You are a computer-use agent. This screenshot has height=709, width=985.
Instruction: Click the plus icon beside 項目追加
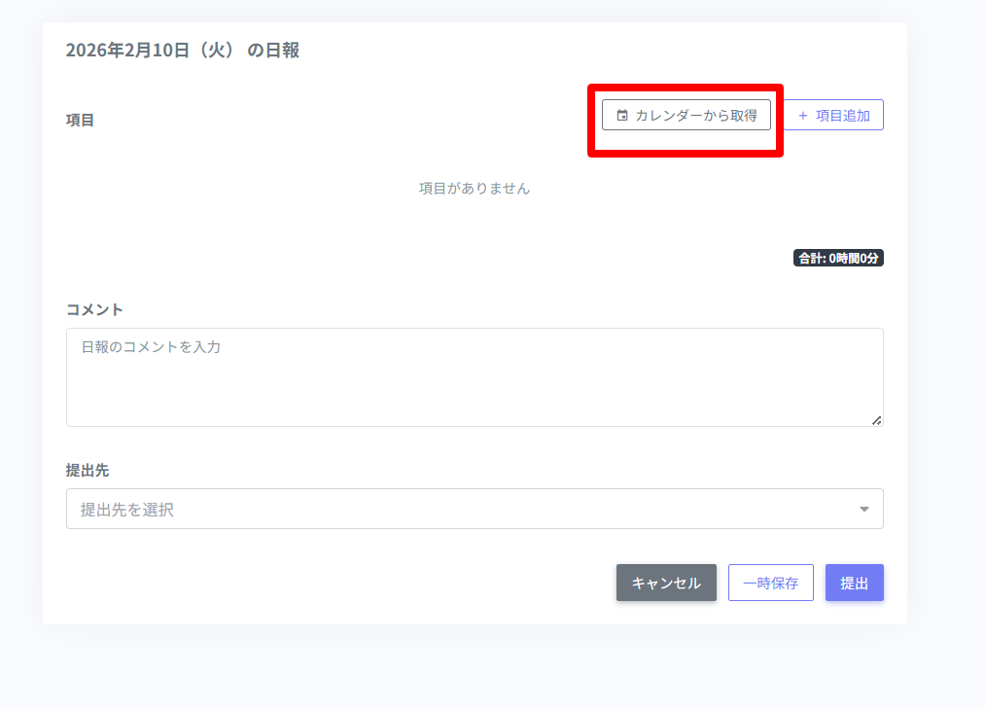click(x=803, y=116)
